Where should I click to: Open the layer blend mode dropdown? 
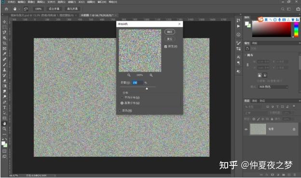tap(256, 113)
